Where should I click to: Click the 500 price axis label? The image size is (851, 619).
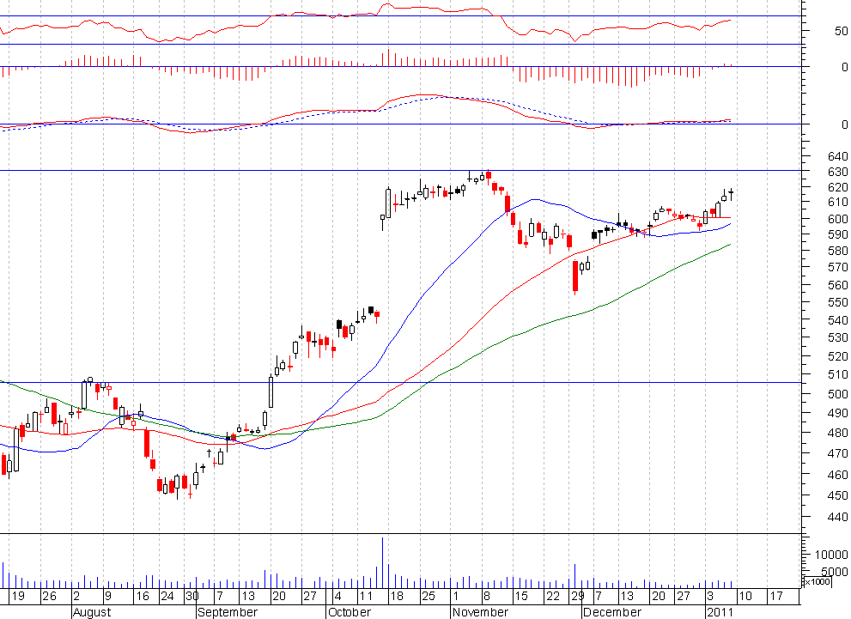coord(837,394)
